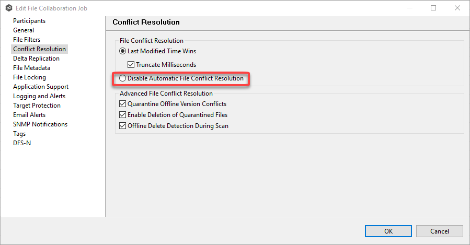Screen dimensions: 470x245
Task: Maximize the Edit File Collaboration Job window
Action: point(433,8)
